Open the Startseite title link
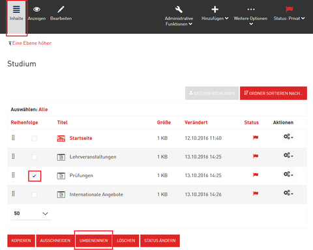Screen dimensions: 313x250 tap(81, 138)
